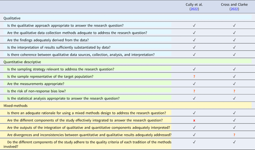Click Cully's question mark for sample representativeness
This screenshot has height=150, width=255.
tap(194, 76)
